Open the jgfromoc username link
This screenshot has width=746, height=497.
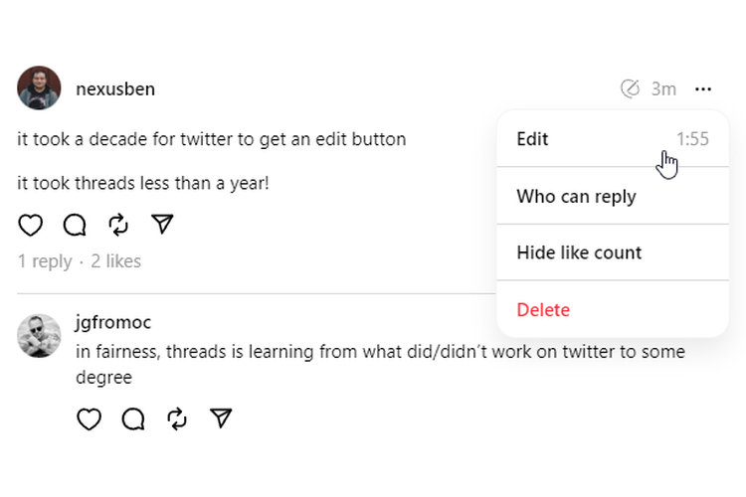[x=113, y=322]
